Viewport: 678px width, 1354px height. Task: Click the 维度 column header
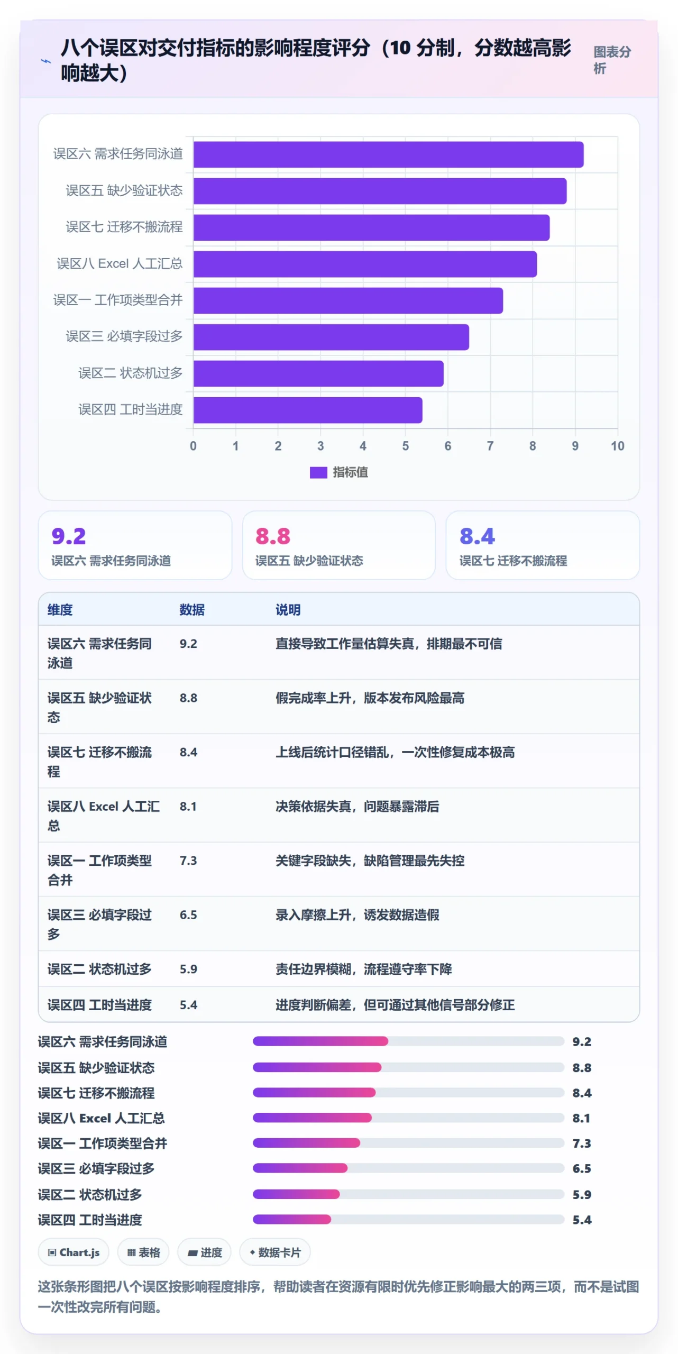60,610
